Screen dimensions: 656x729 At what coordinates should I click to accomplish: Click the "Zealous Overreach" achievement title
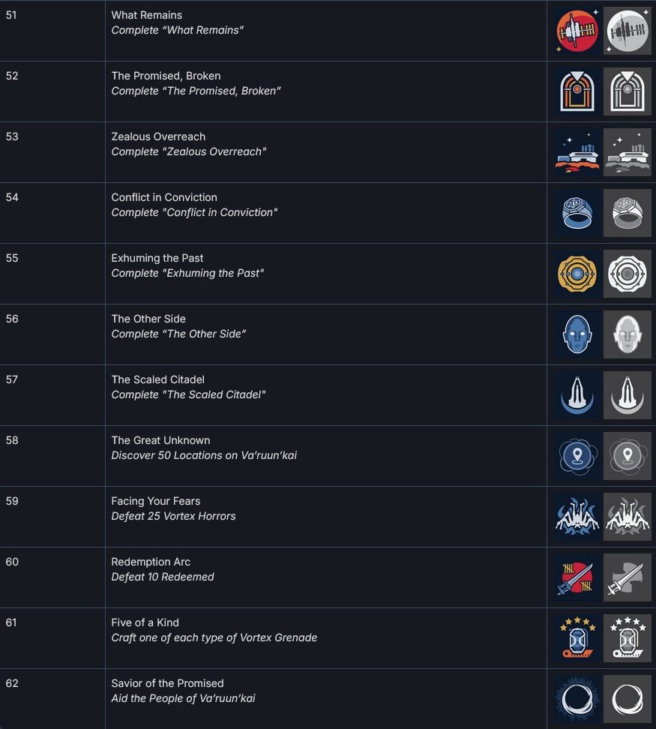(158, 136)
